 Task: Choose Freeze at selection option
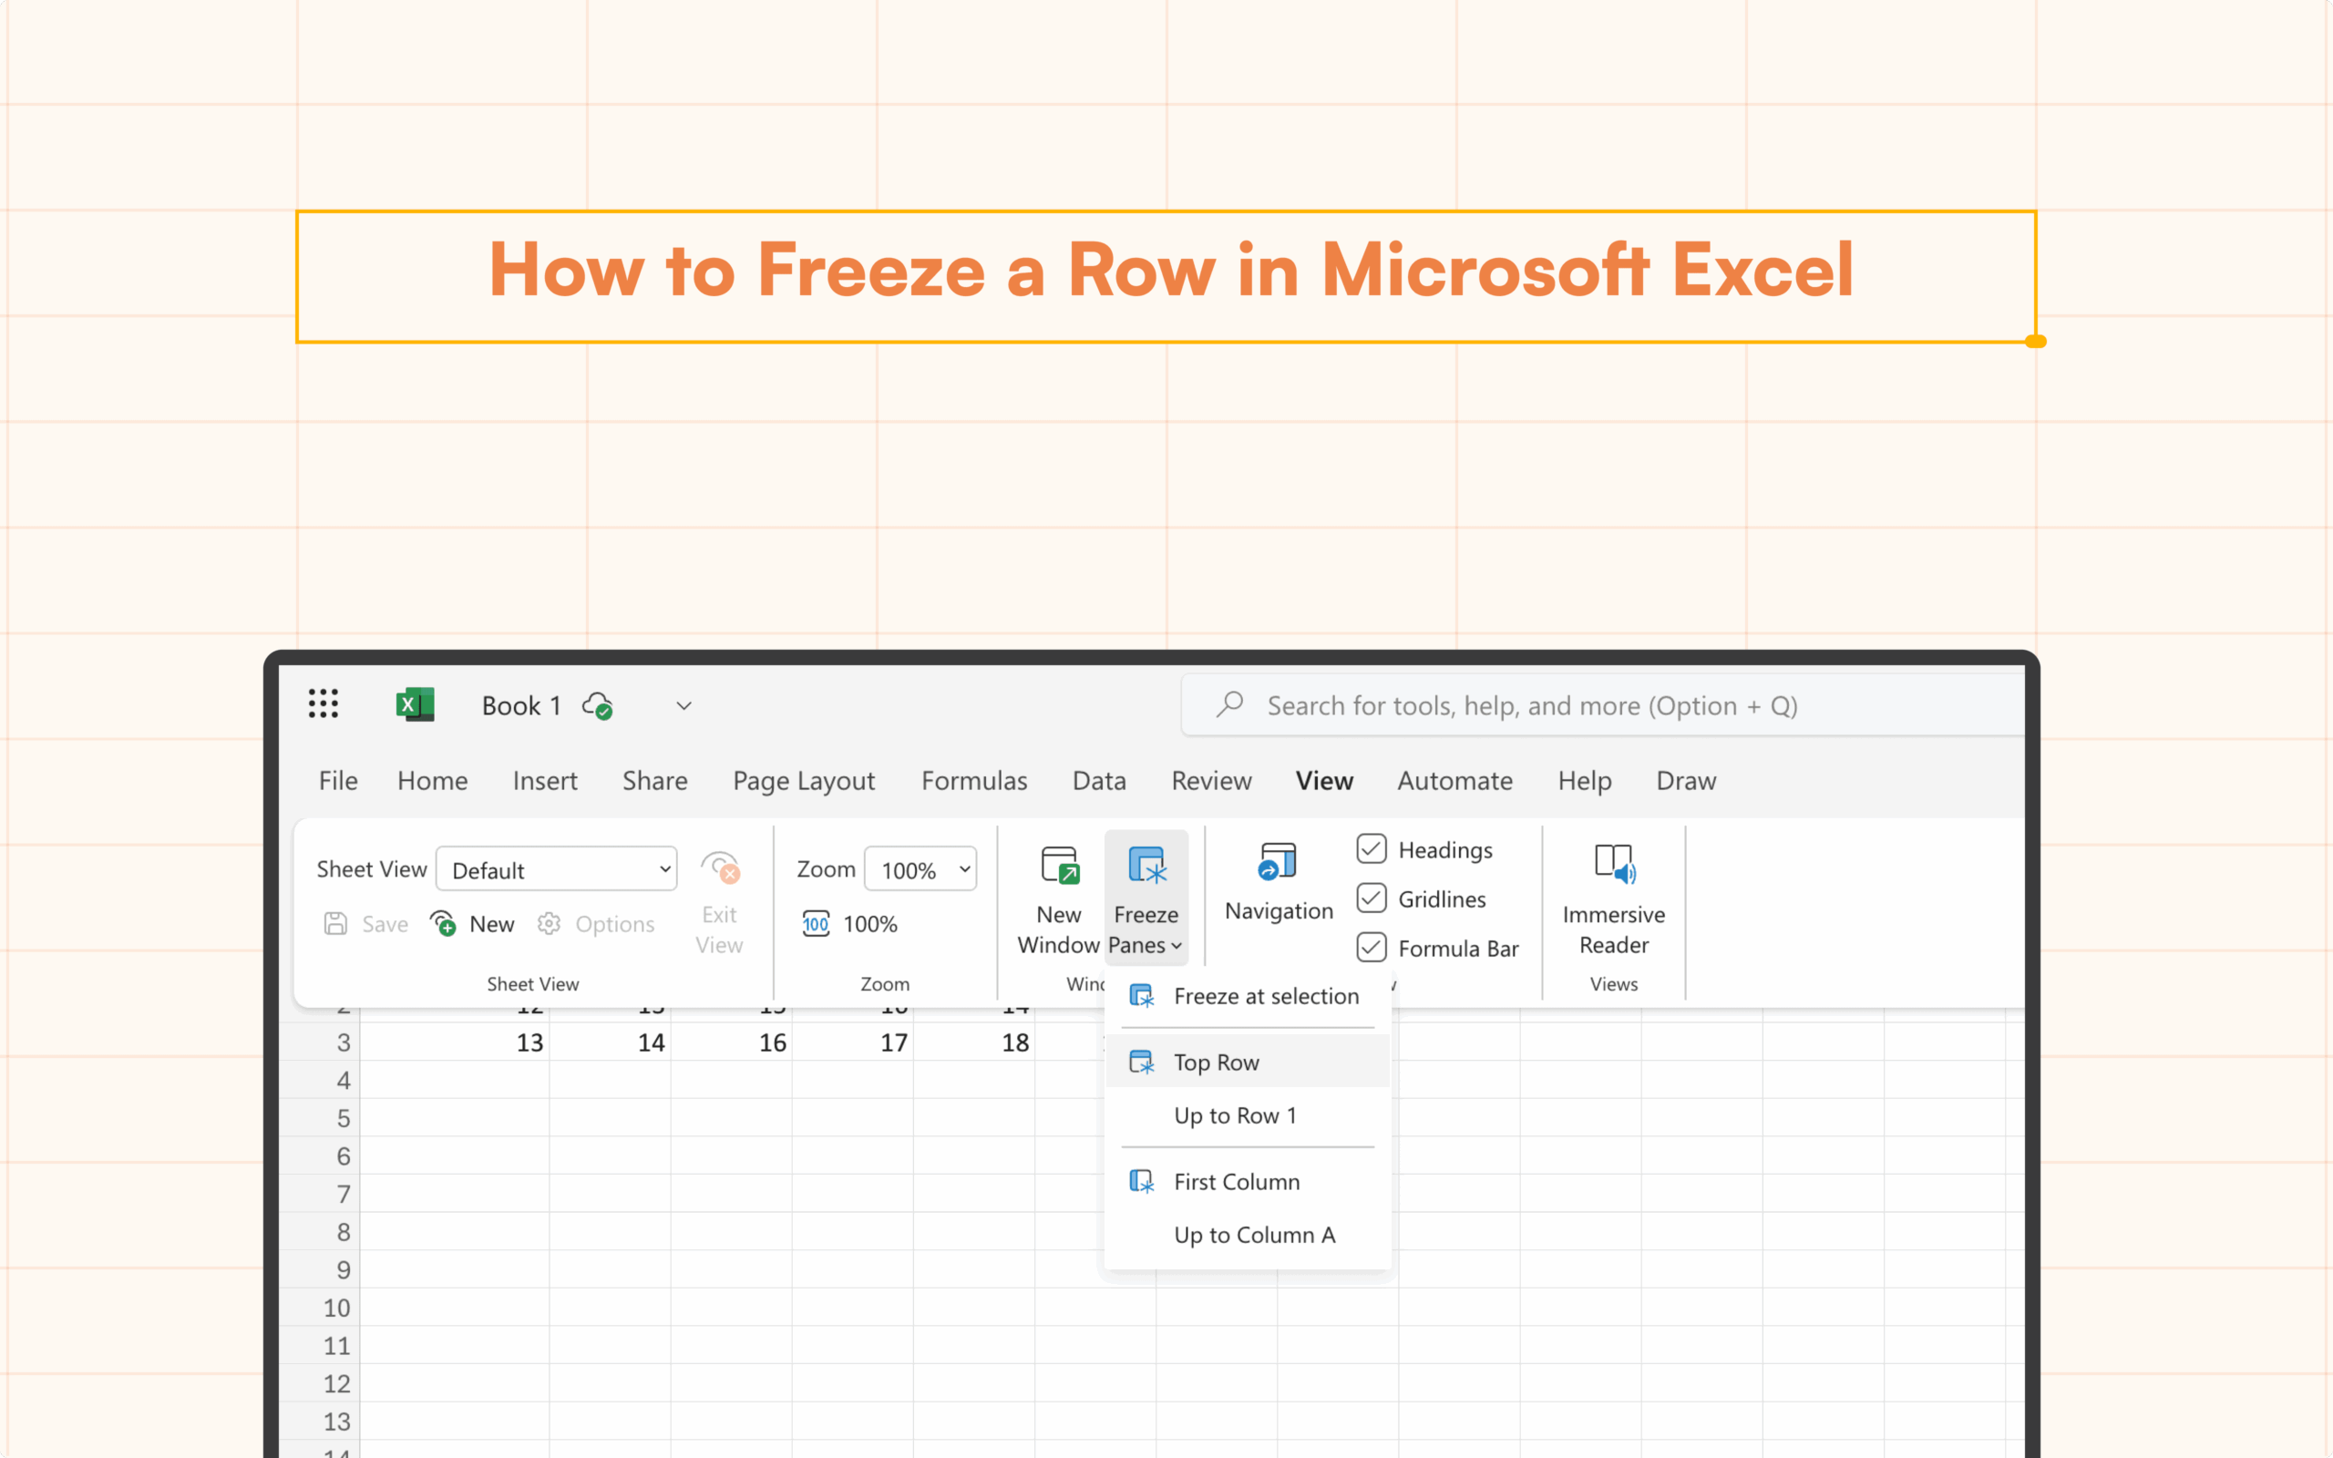[1265, 995]
